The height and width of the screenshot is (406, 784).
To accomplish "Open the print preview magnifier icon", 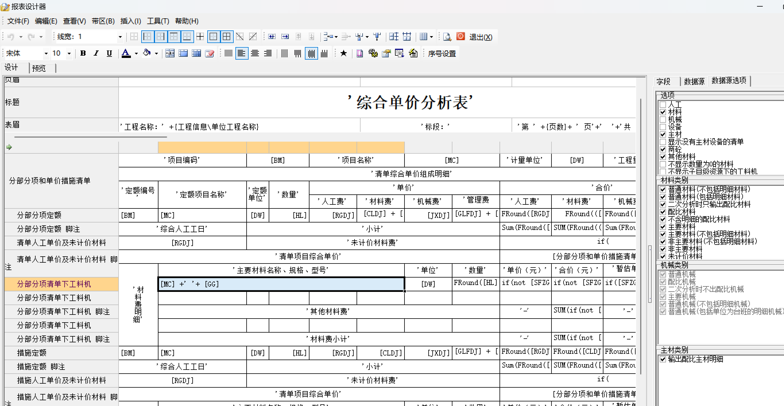I will tap(447, 37).
